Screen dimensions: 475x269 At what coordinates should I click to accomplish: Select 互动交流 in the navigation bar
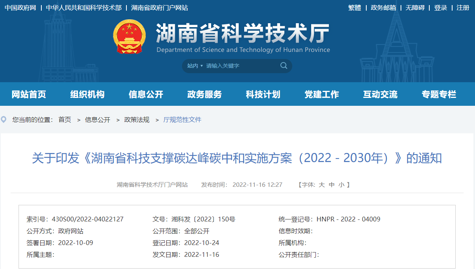tap(380, 94)
